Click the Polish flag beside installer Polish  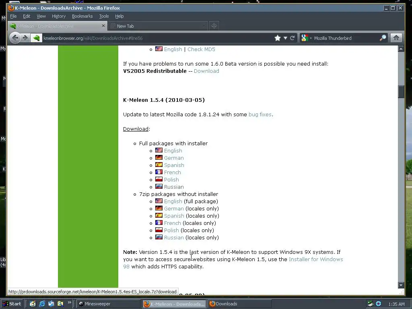(x=159, y=179)
